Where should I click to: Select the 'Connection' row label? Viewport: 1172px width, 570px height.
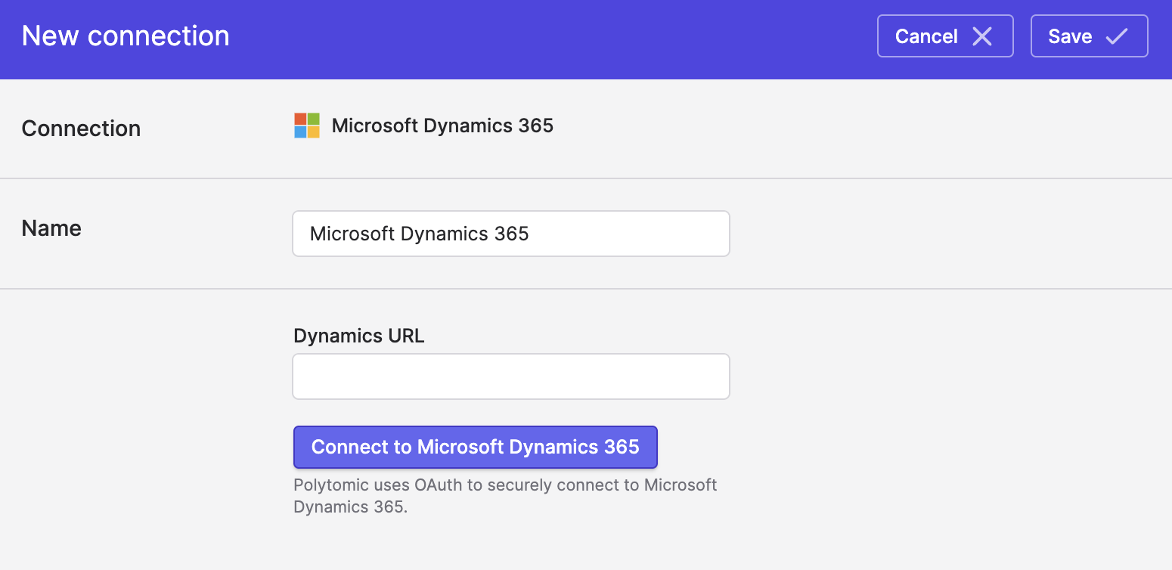[81, 129]
